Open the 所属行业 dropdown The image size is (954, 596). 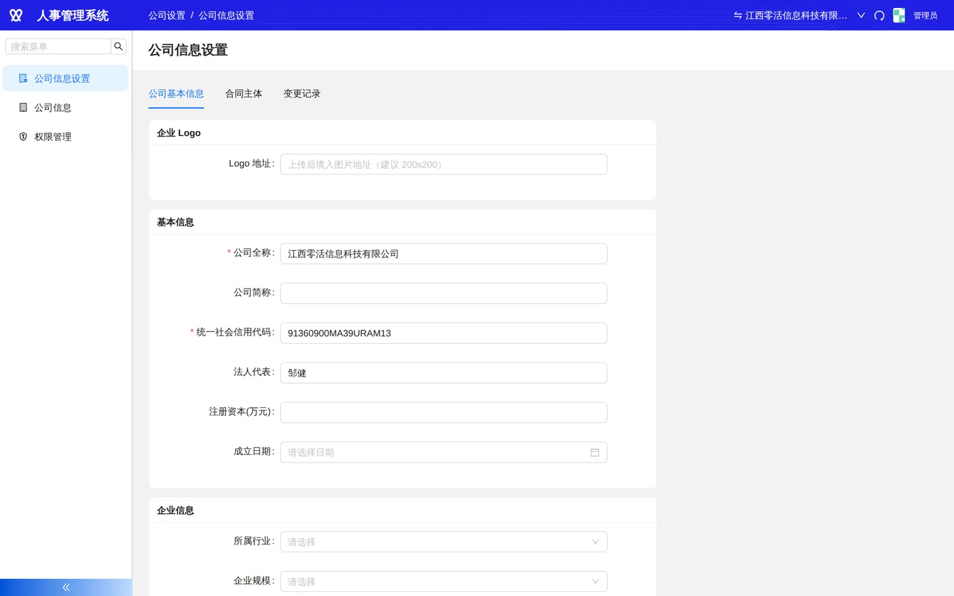(x=444, y=542)
